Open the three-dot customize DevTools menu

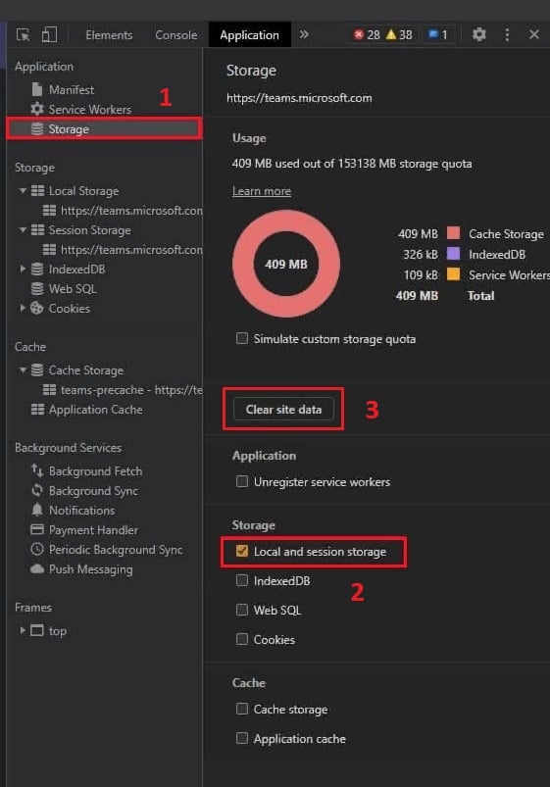tap(507, 34)
